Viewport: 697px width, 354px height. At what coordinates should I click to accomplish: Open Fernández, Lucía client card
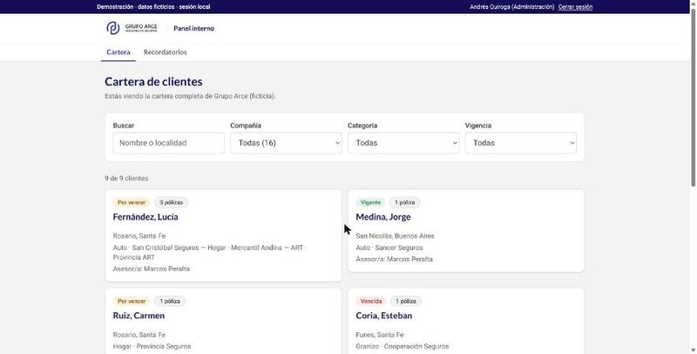[223, 235]
